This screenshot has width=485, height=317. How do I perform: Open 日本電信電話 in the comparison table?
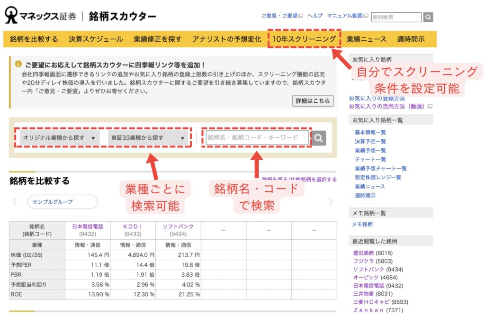click(88, 226)
